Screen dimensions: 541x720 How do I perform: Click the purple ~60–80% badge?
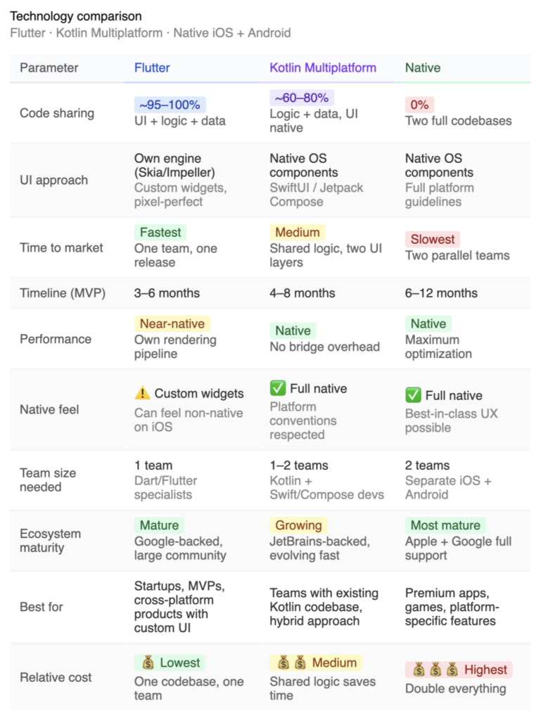click(x=303, y=98)
